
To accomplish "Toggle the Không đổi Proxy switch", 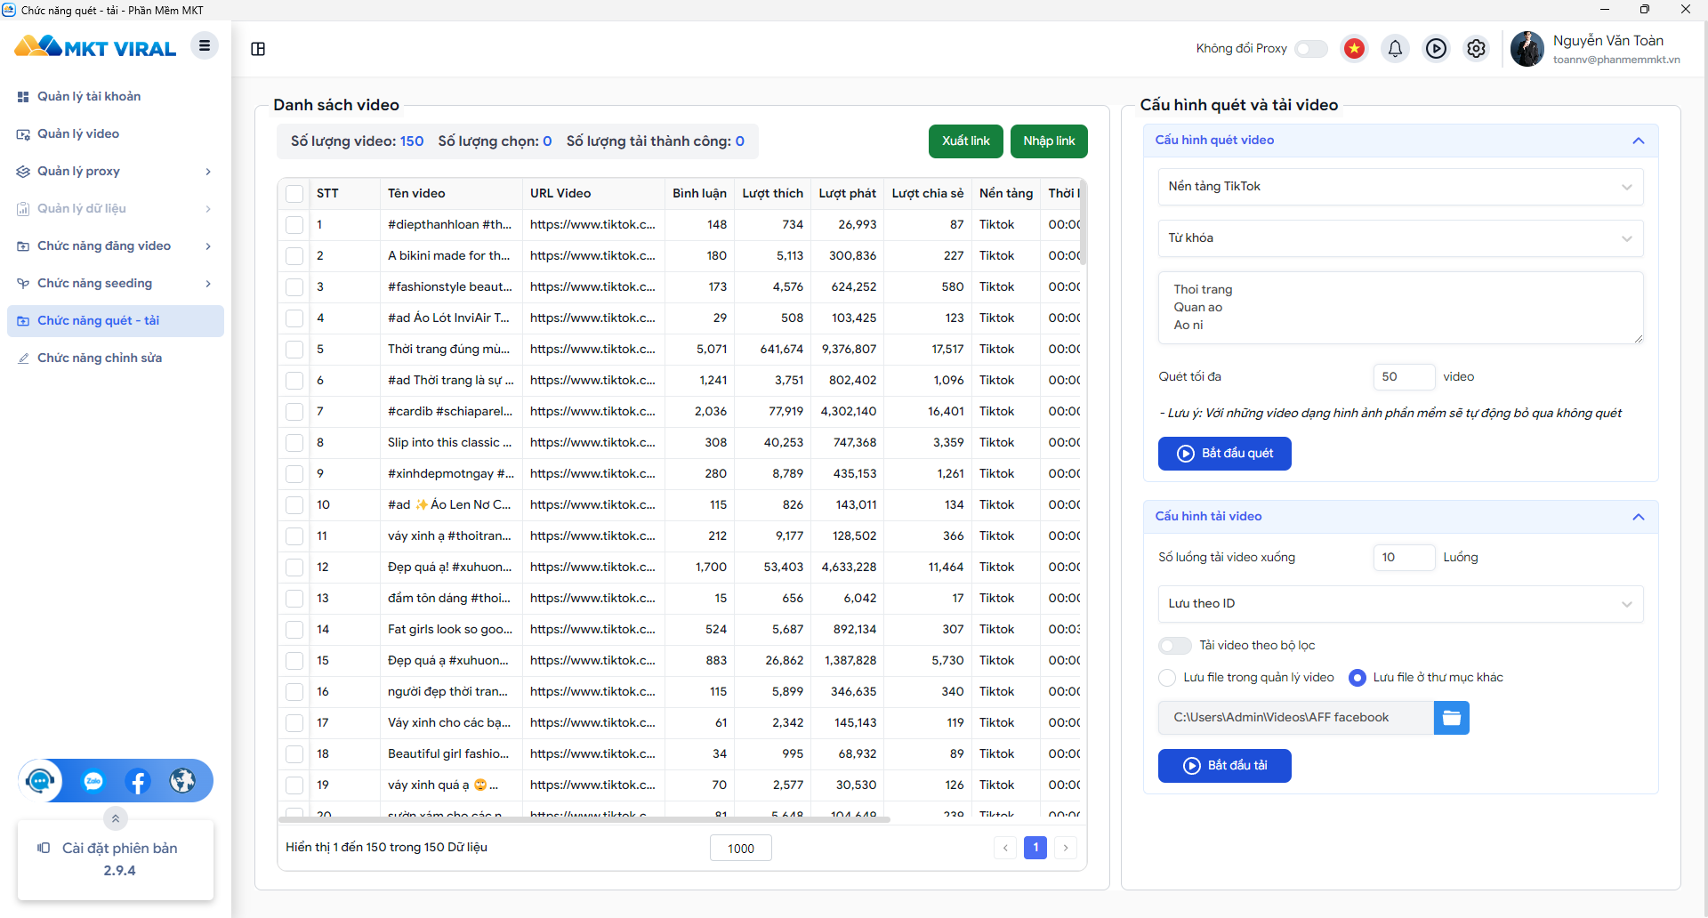I will (x=1311, y=49).
